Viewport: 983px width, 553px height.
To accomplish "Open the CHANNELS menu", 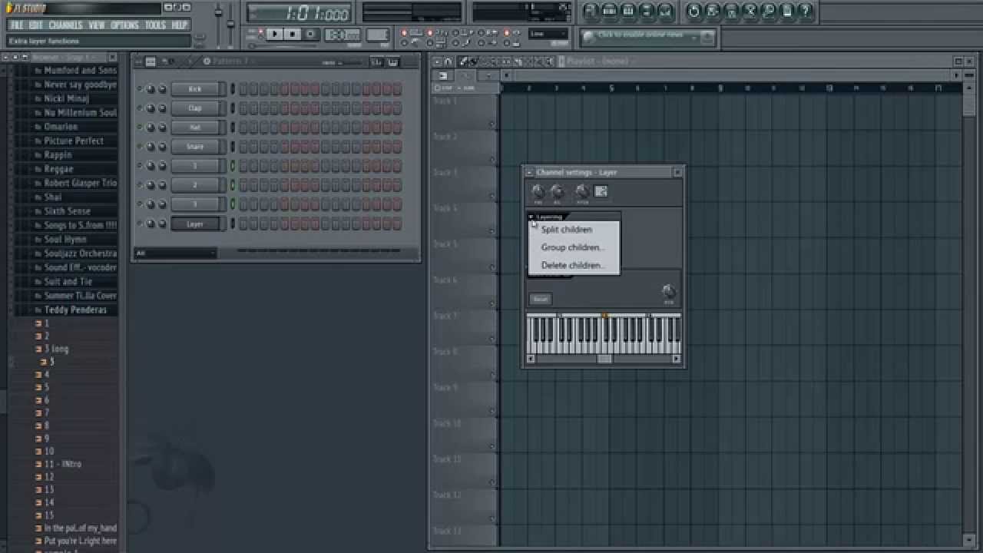I will tap(65, 25).
